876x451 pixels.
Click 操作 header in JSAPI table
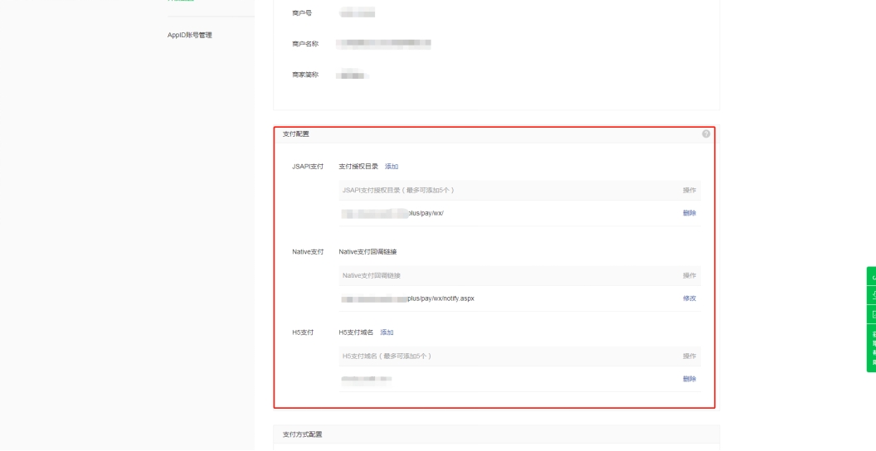[x=689, y=191]
